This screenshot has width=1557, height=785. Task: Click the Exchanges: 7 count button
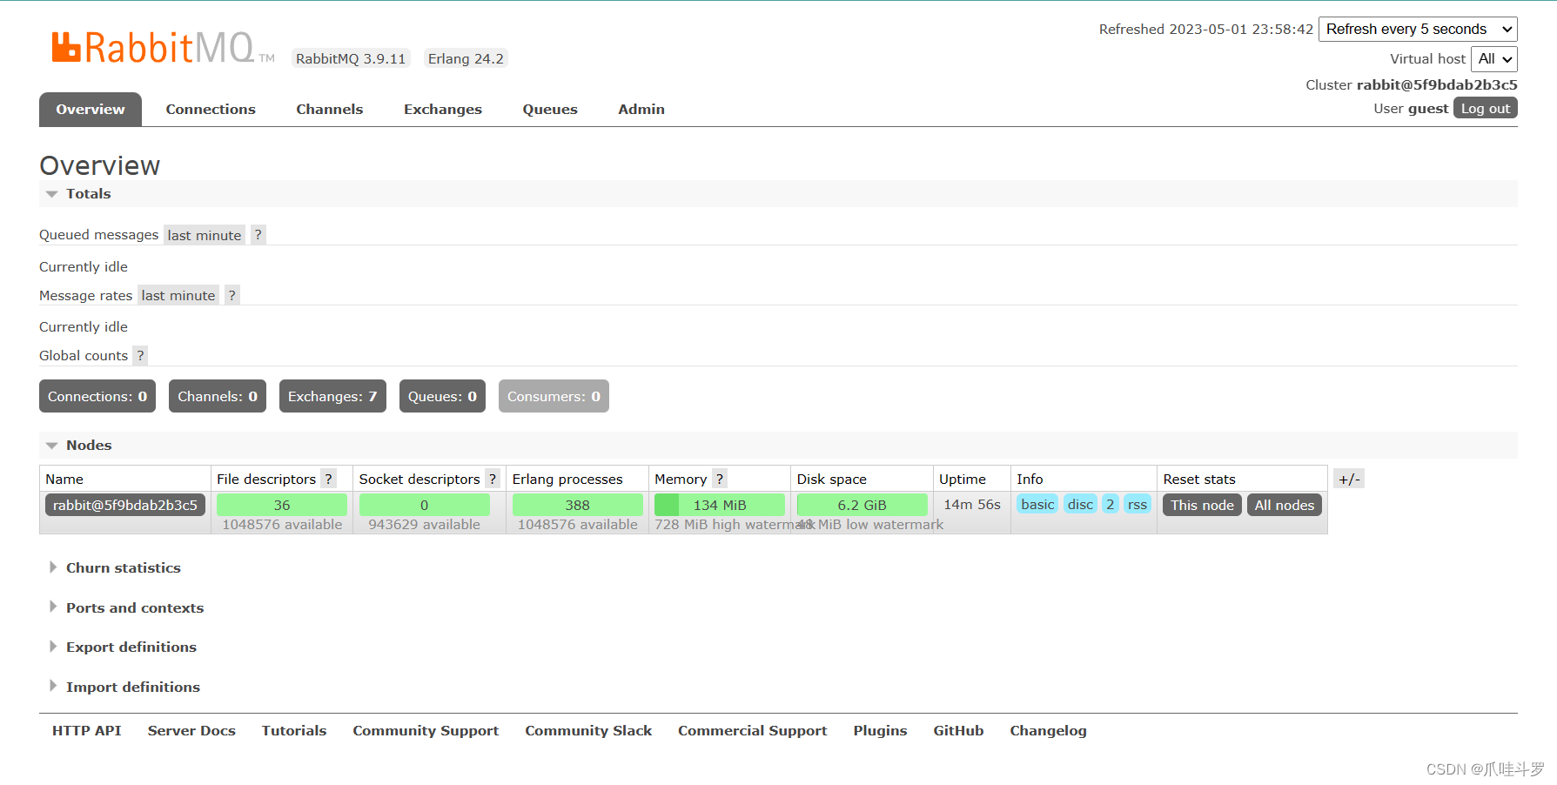coord(332,396)
